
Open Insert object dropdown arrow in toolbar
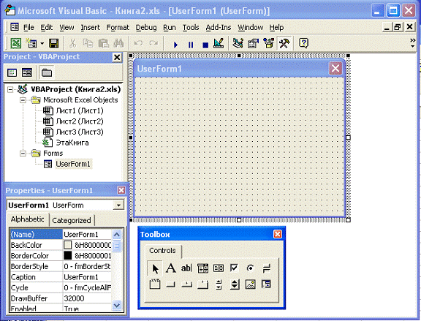tap(42, 43)
